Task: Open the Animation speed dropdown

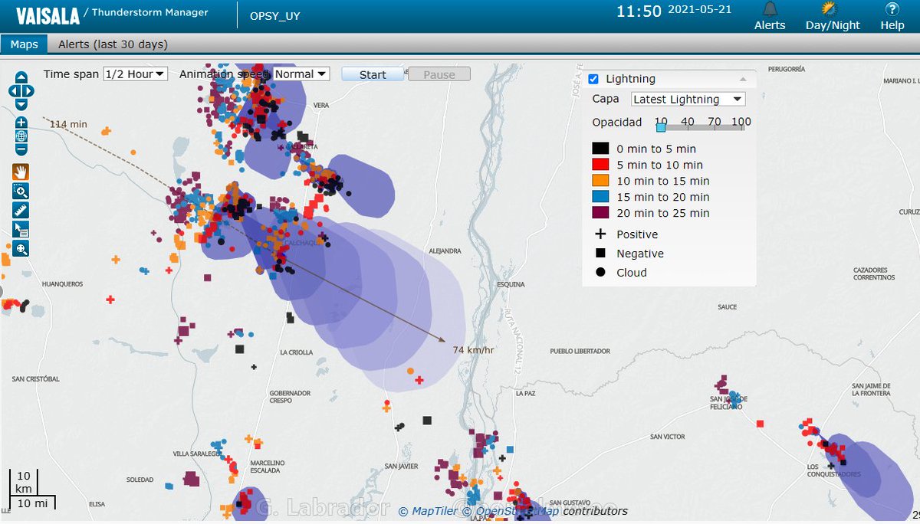Action: 301,74
